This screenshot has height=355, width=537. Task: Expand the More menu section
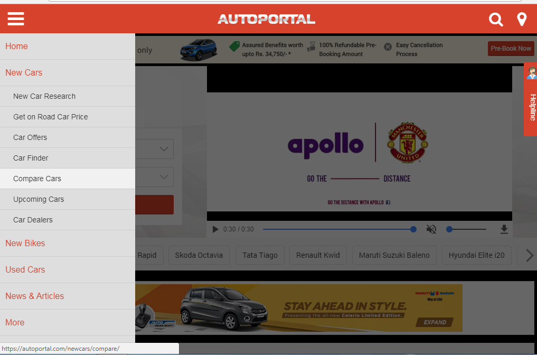[68, 322]
